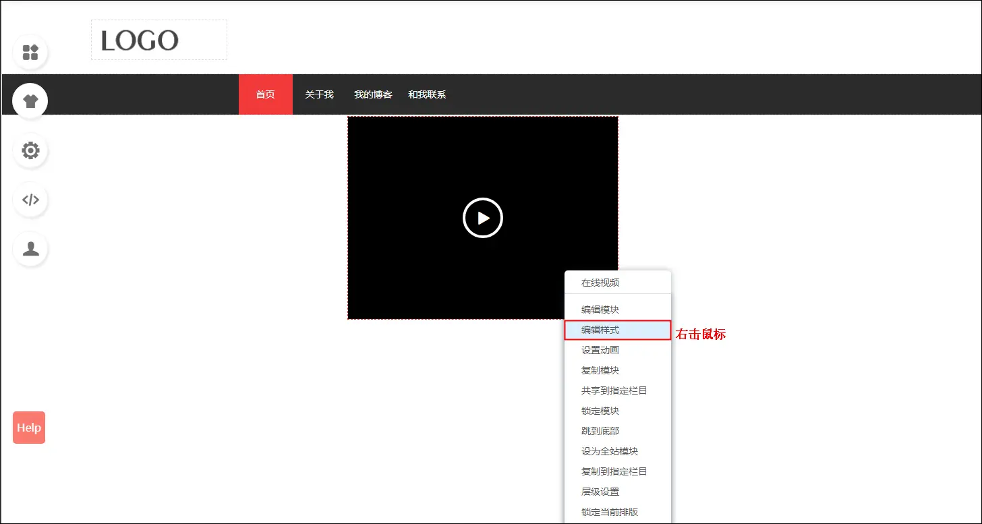This screenshot has height=524, width=982.
Task: Choose 复制模块 from the context menu
Action: coord(600,370)
